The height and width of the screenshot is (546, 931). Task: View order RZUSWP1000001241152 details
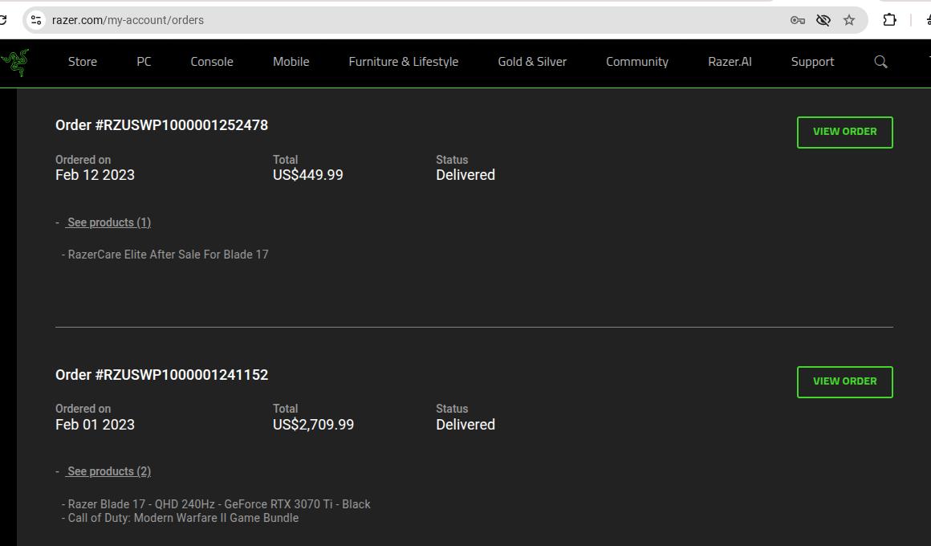[844, 381]
